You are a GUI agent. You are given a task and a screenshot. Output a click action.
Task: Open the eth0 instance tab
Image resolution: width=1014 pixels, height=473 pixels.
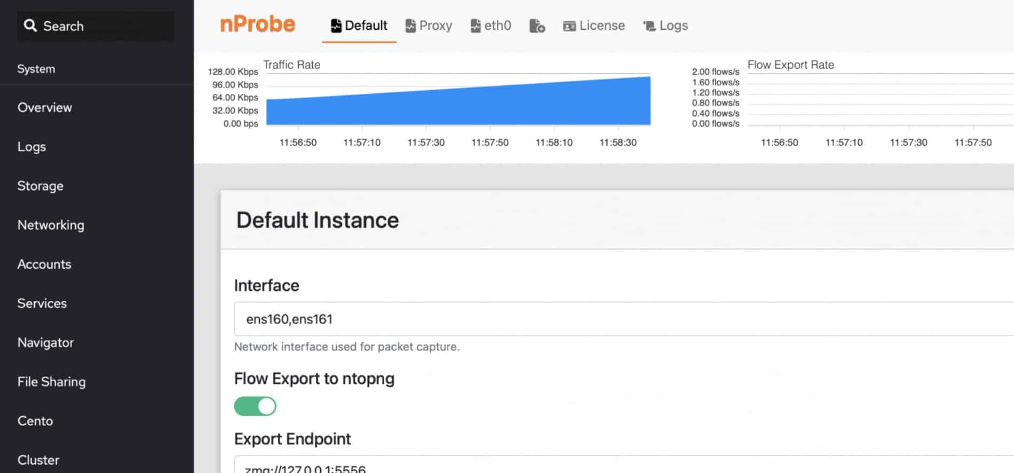click(491, 26)
